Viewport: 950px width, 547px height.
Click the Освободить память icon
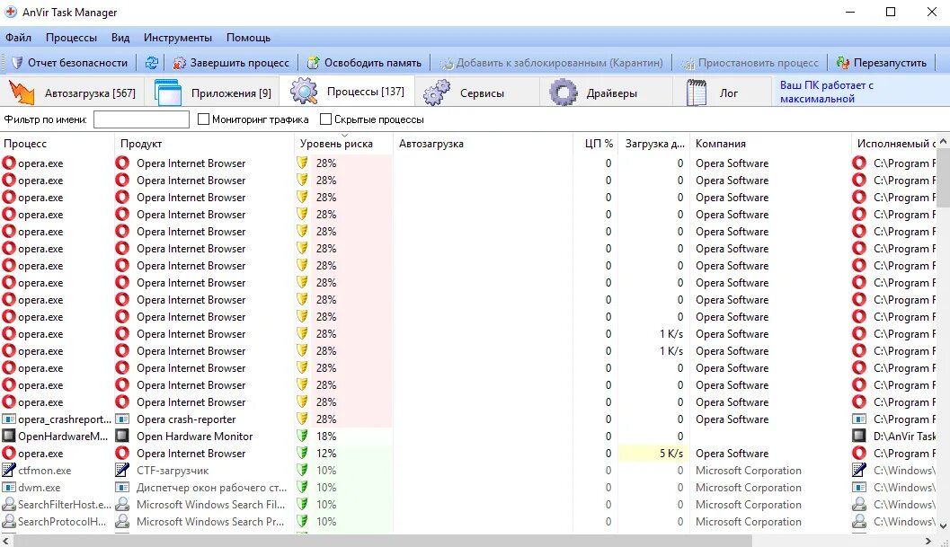314,62
